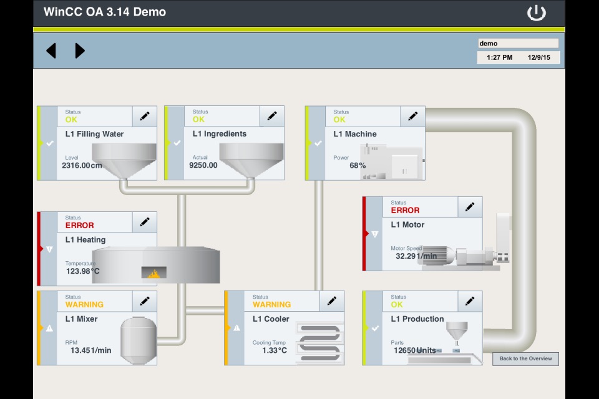599x399 pixels.
Task: Click the hopper graphic in L1 Ingredients
Action: pos(251,160)
